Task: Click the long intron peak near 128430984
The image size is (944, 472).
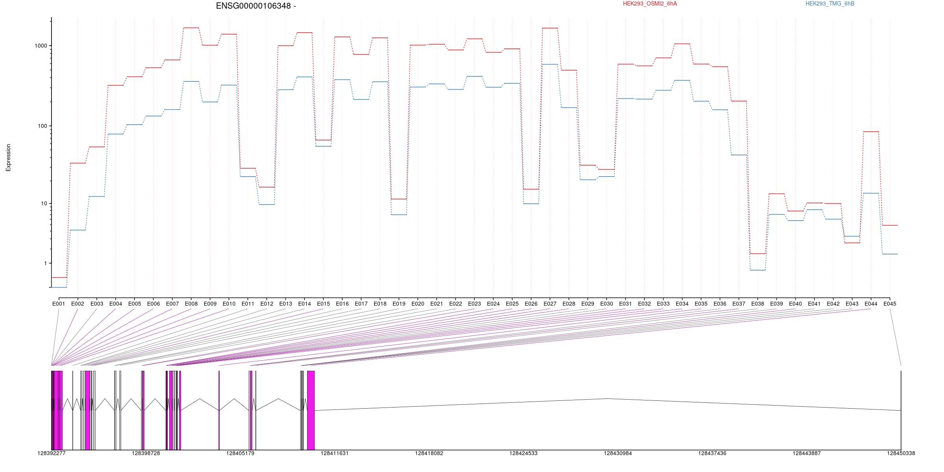Action: [x=607, y=399]
